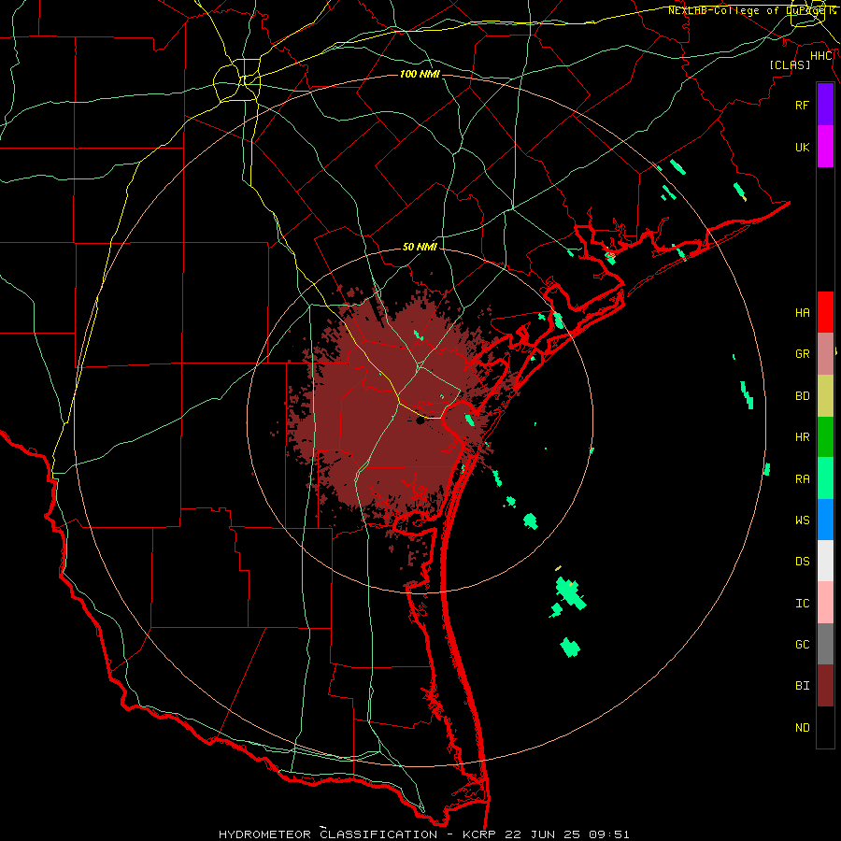Screen dimensions: 841x841
Task: Click the Hydrometeor Classification KCRP title caption
Action: point(423,834)
